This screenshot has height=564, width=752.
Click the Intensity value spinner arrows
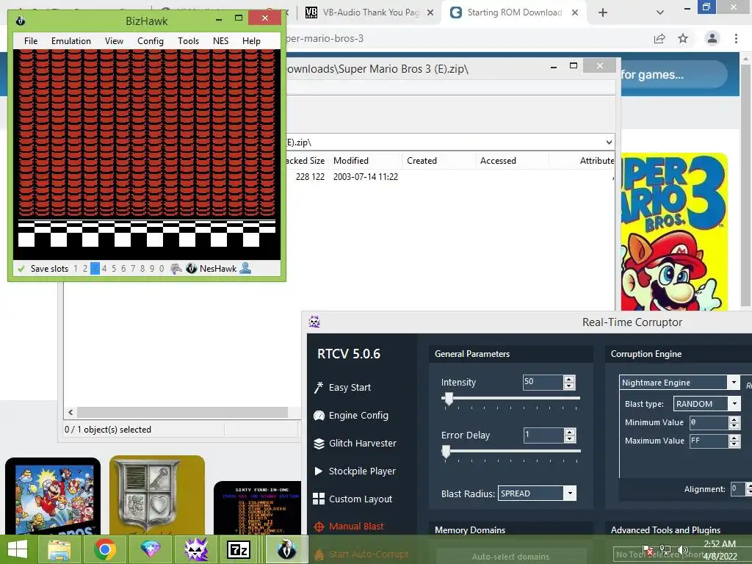tap(569, 382)
